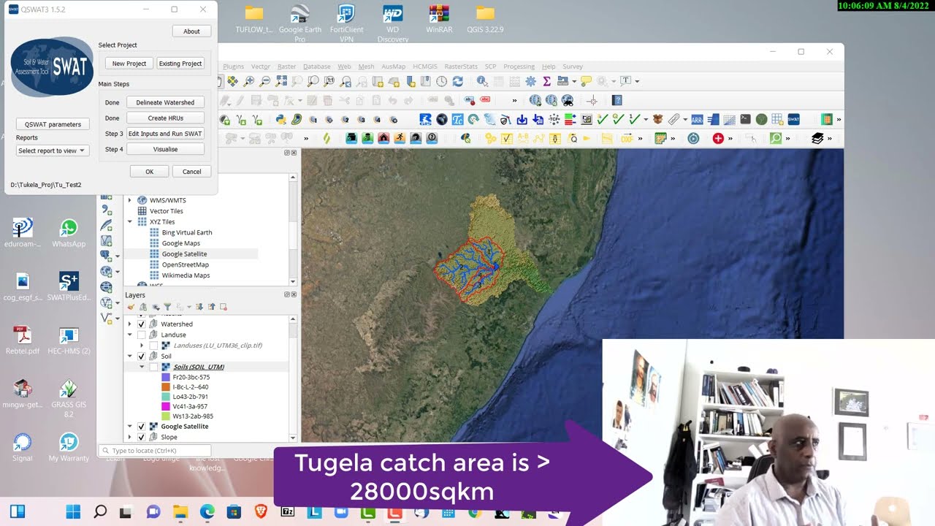Image resolution: width=935 pixels, height=526 pixels.
Task: Click the red plus toolbar icon
Action: pos(718,138)
